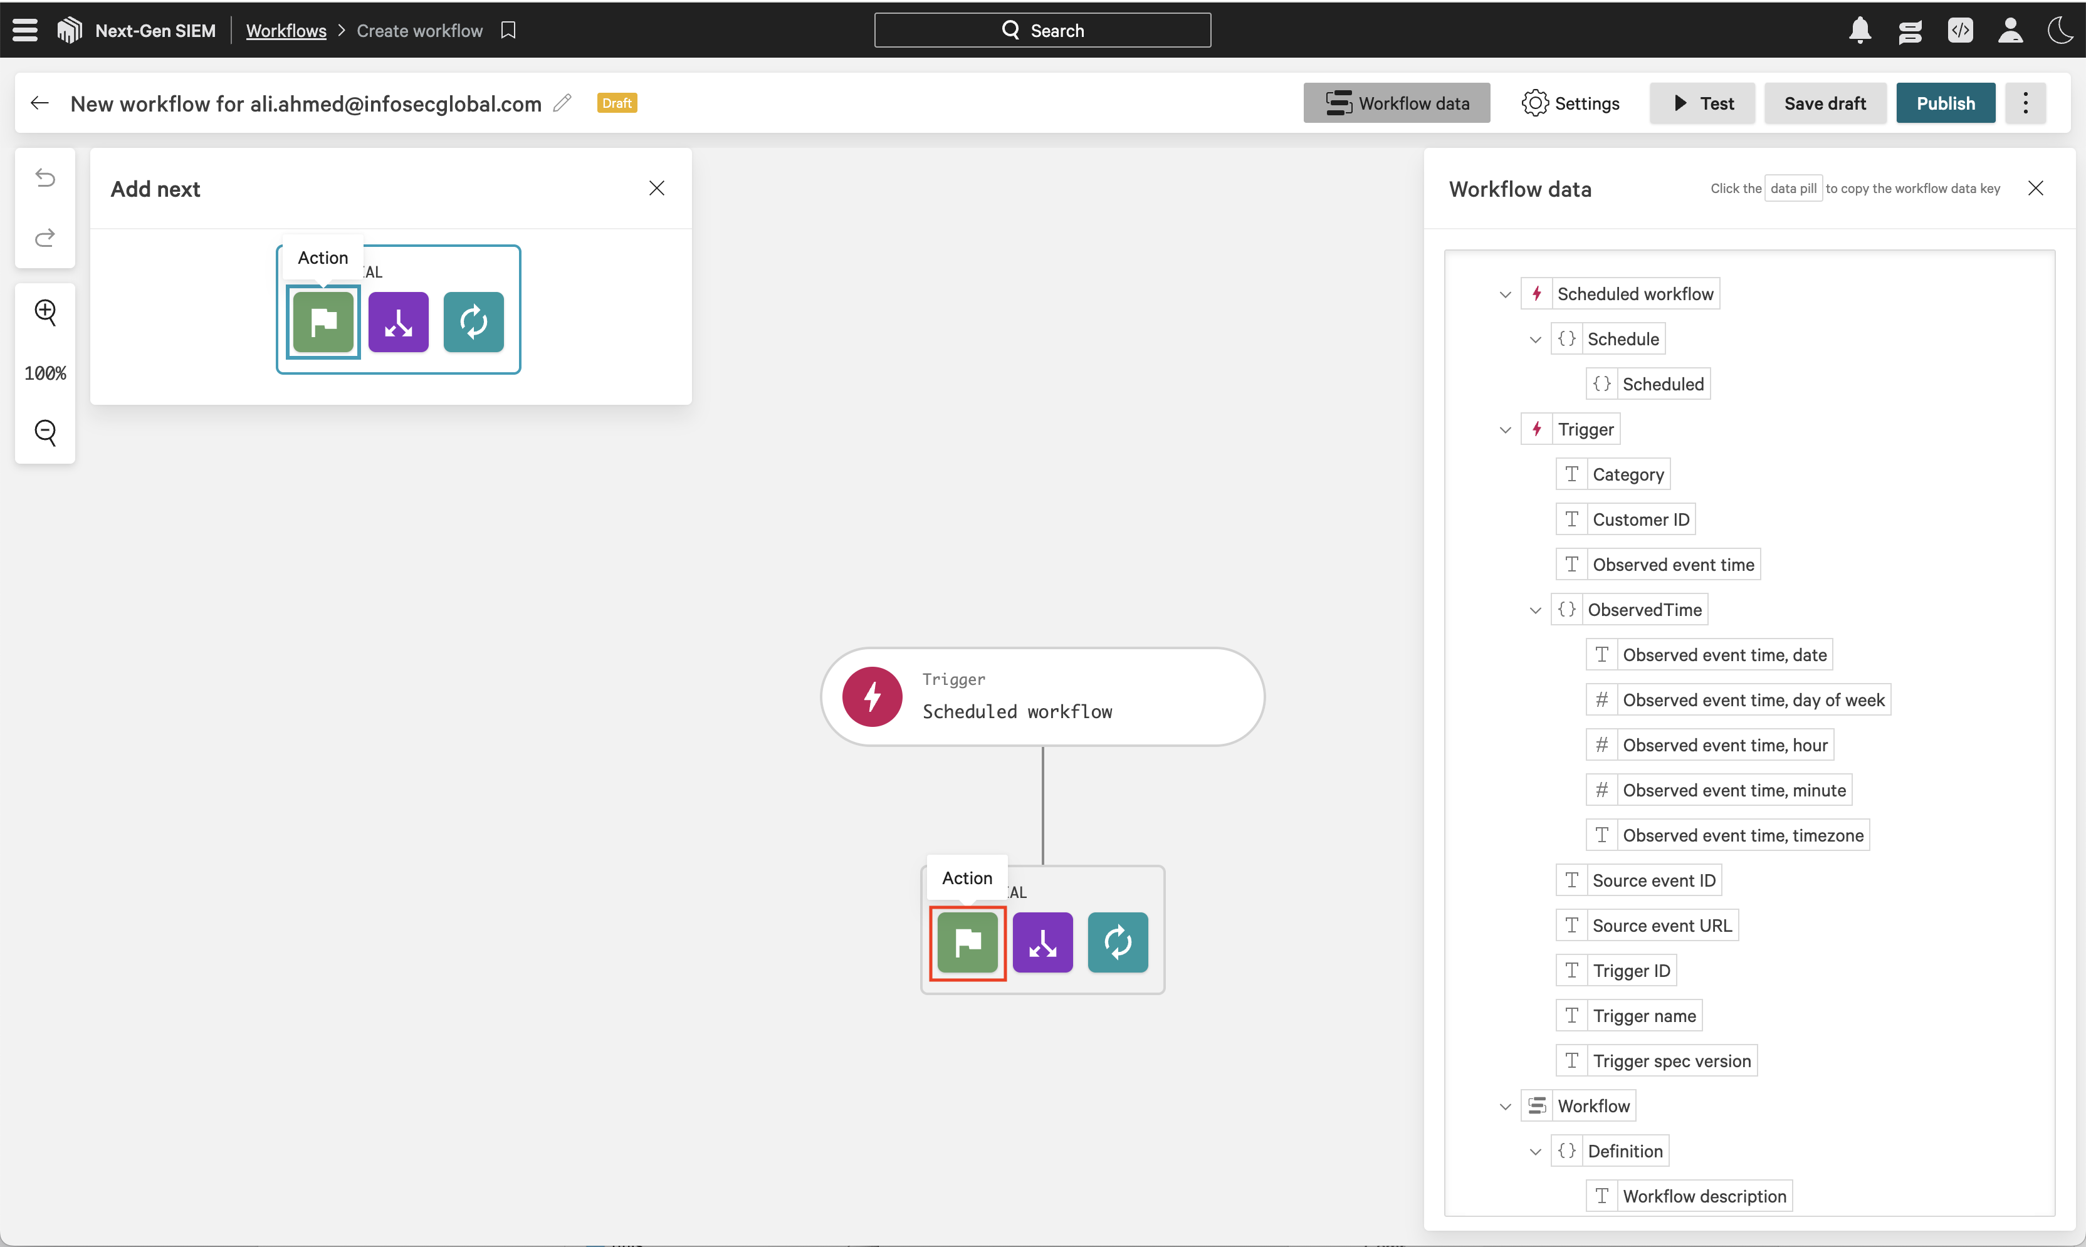The height and width of the screenshot is (1247, 2086).
Task: Open the three-dot more options menu
Action: point(2025,103)
